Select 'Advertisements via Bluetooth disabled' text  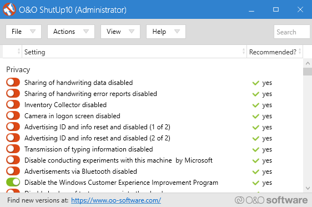tap(80, 171)
